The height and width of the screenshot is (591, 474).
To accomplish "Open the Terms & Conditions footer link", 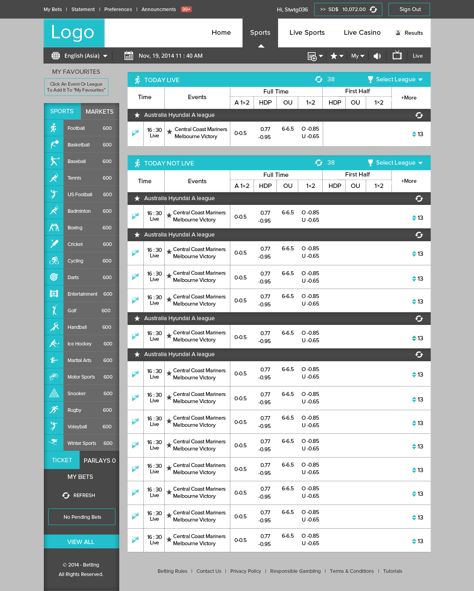I will [x=352, y=571].
